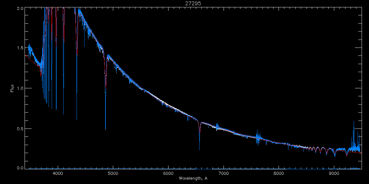Click the 6000 wavelength tick label

click(168, 173)
